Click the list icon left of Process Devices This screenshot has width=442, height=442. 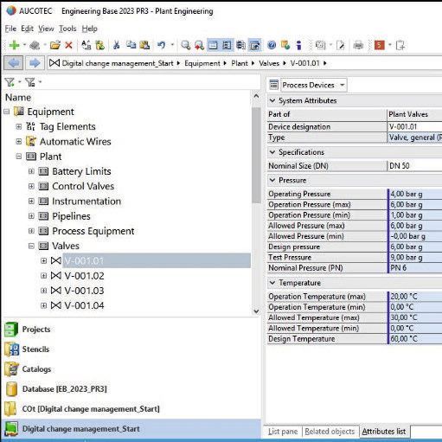click(273, 85)
